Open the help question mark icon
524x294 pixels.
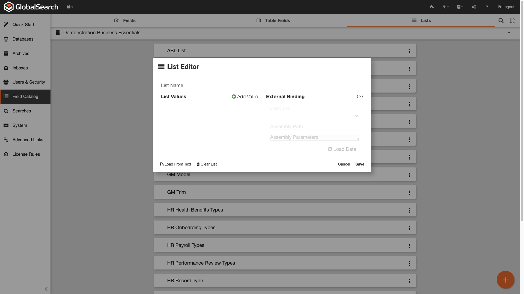(487, 7)
